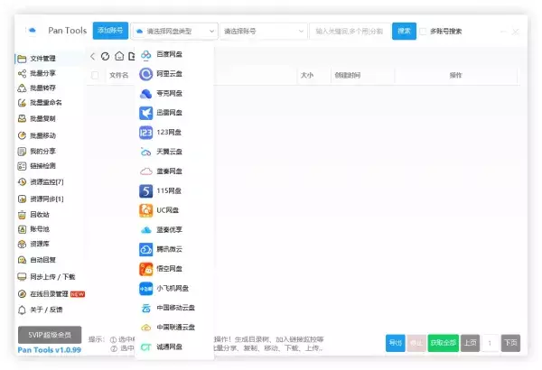Open 资源同步[1] in the sidebar
The image size is (542, 370).
(x=41, y=199)
